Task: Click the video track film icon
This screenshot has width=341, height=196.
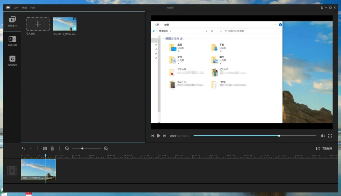Action: 12,171
